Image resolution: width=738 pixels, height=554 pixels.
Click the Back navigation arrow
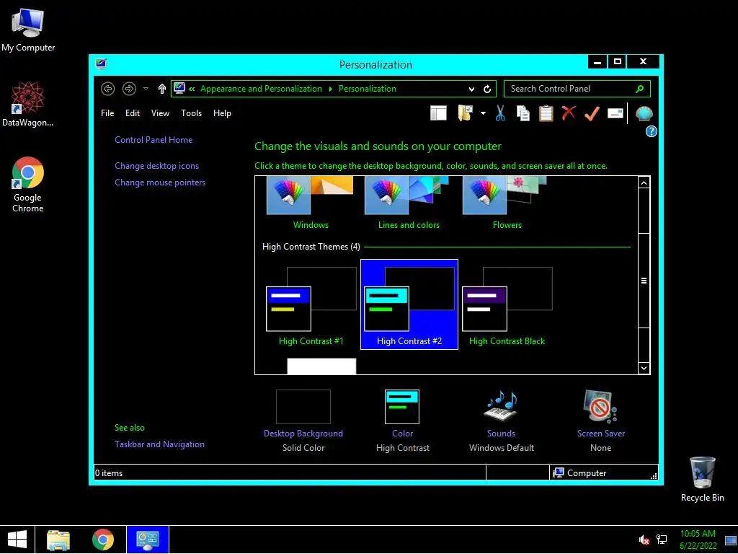pyautogui.click(x=108, y=89)
